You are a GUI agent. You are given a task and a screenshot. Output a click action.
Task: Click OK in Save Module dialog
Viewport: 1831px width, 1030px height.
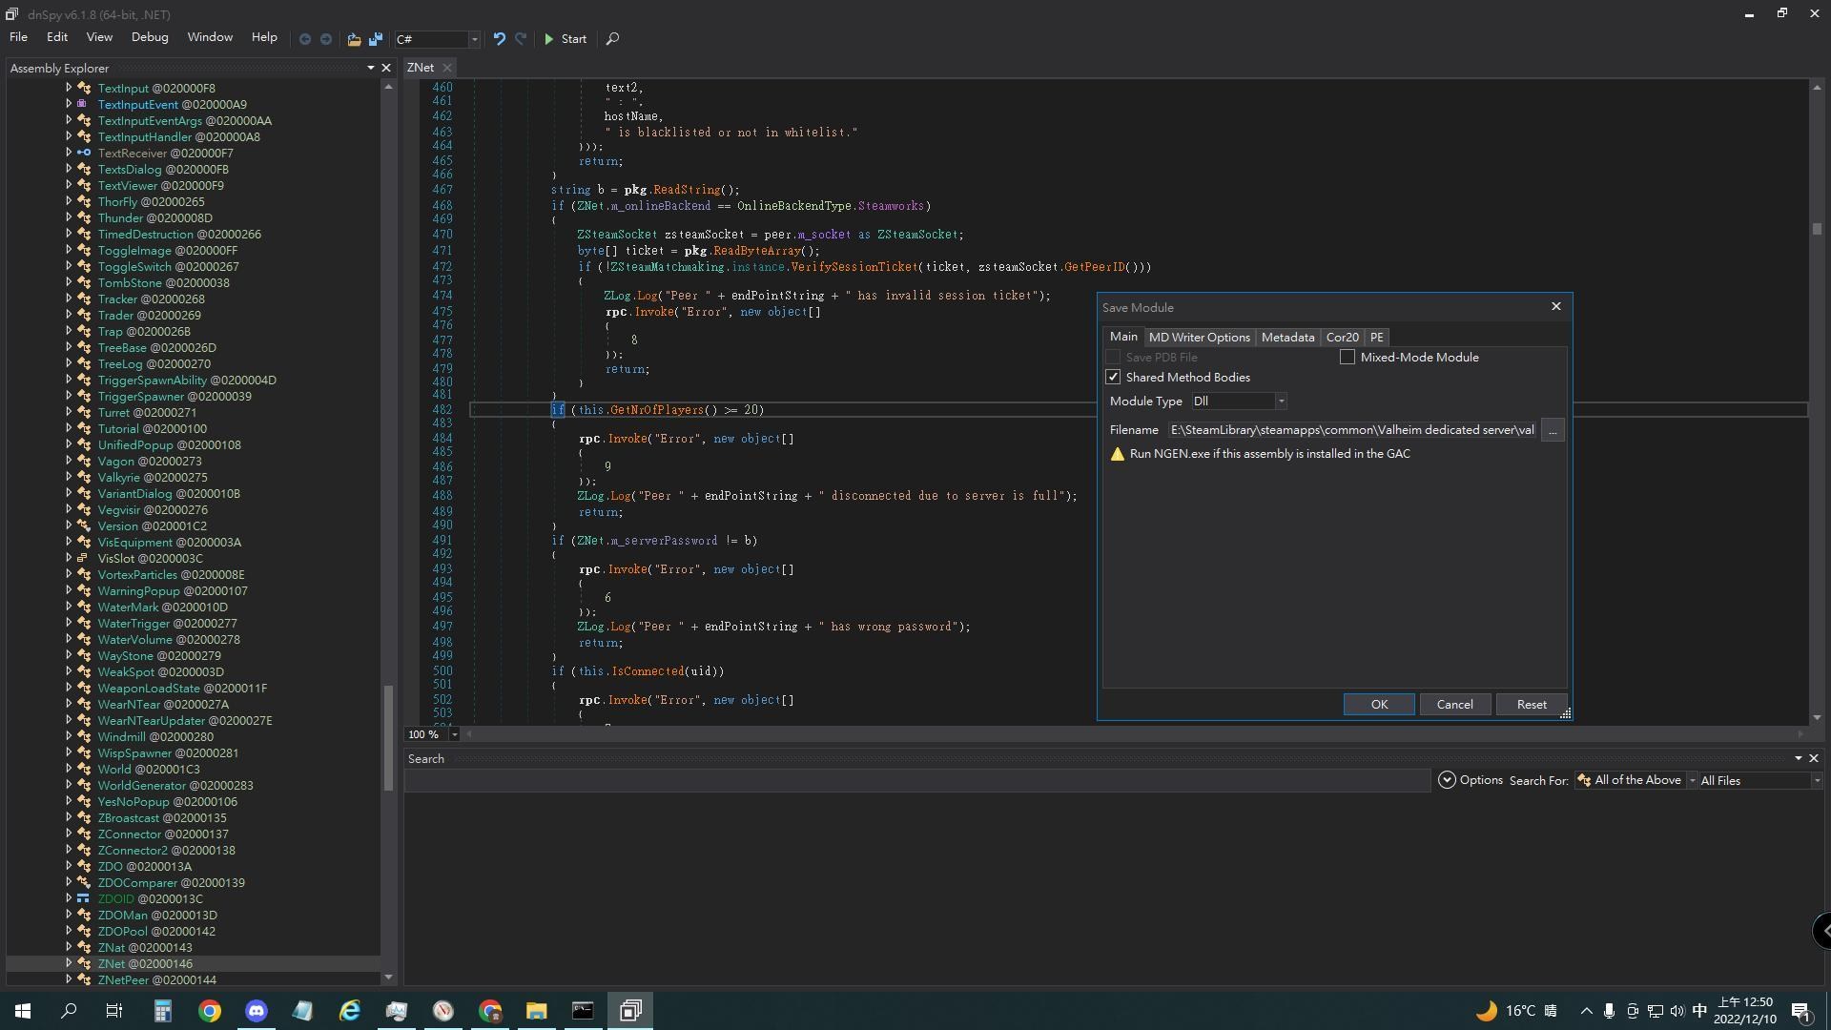tap(1378, 705)
